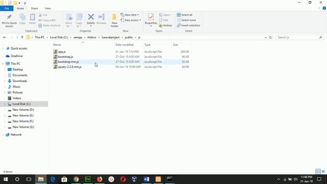
Task: Select the bootstrap.js file
Action: pos(65,57)
